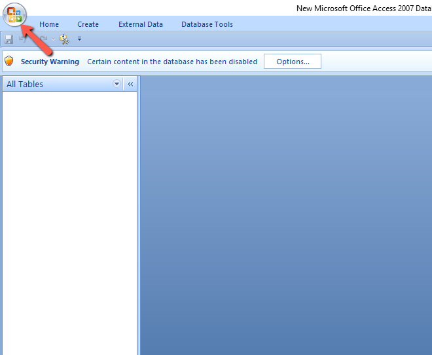Click the window title bar text

pos(363,9)
